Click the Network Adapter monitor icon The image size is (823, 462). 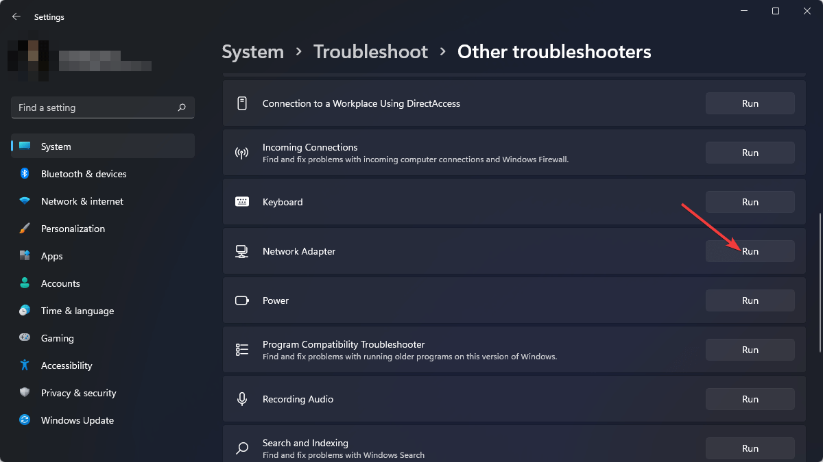241,251
